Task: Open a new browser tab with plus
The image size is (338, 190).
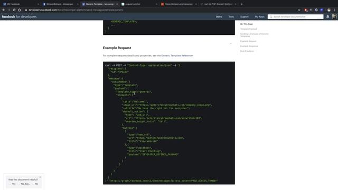Action: click(242, 4)
